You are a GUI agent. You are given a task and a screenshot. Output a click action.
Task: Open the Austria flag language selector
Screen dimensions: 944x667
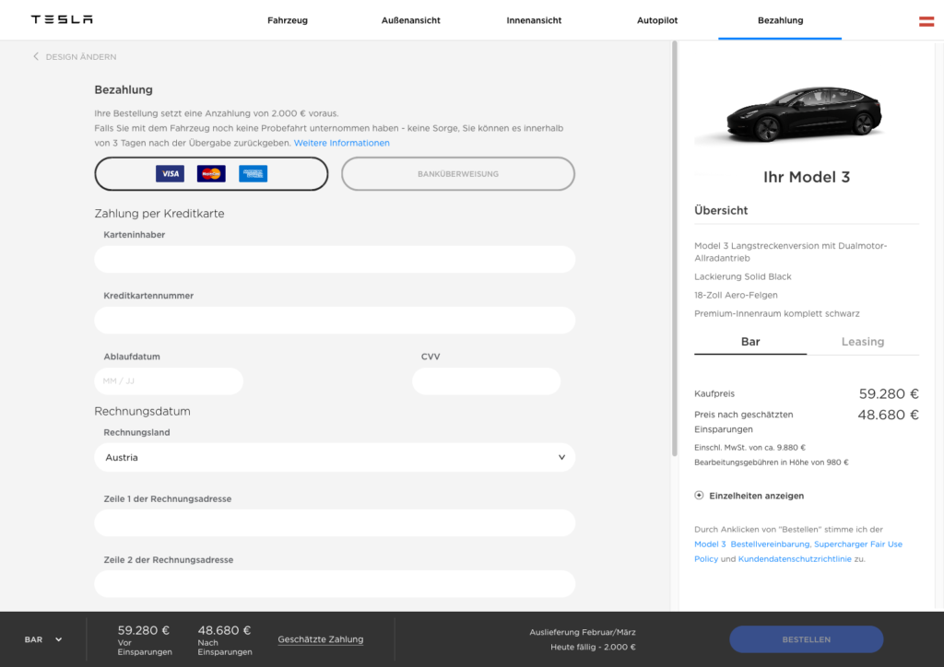pos(926,22)
